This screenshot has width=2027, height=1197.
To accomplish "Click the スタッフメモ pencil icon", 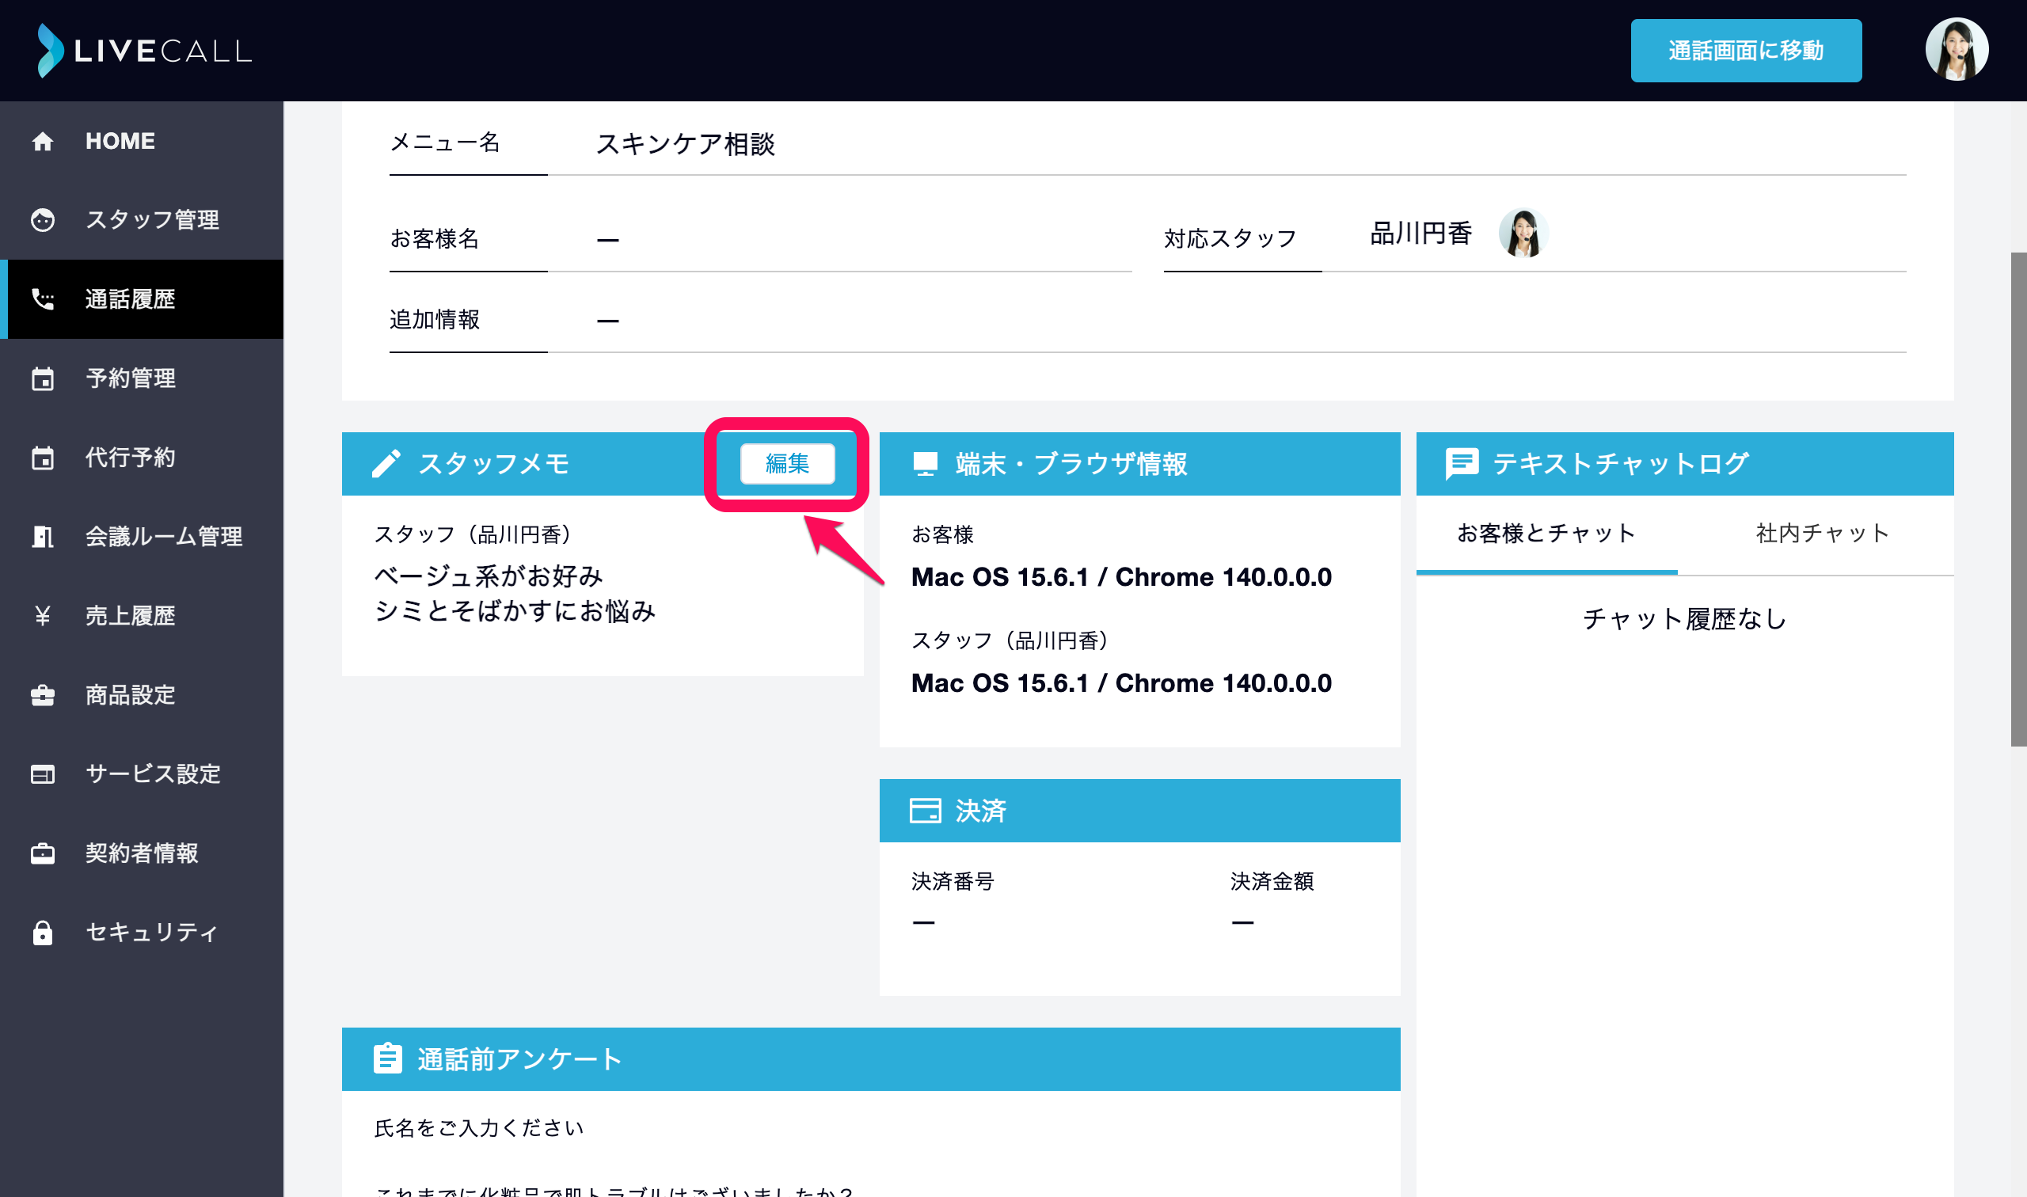I will pyautogui.click(x=386, y=464).
